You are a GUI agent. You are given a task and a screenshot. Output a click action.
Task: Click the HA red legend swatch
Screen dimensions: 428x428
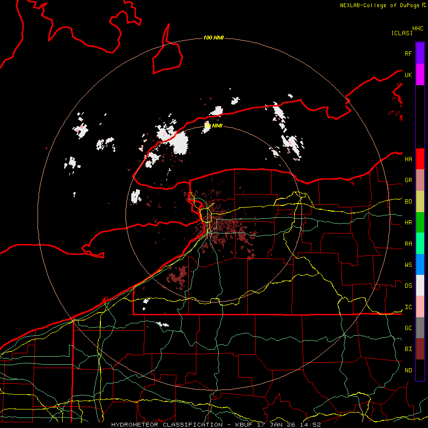(x=420, y=159)
